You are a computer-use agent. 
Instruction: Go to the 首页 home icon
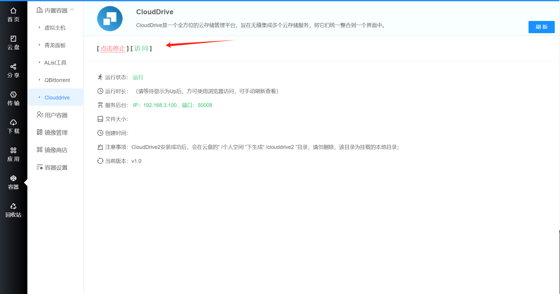coord(13,11)
